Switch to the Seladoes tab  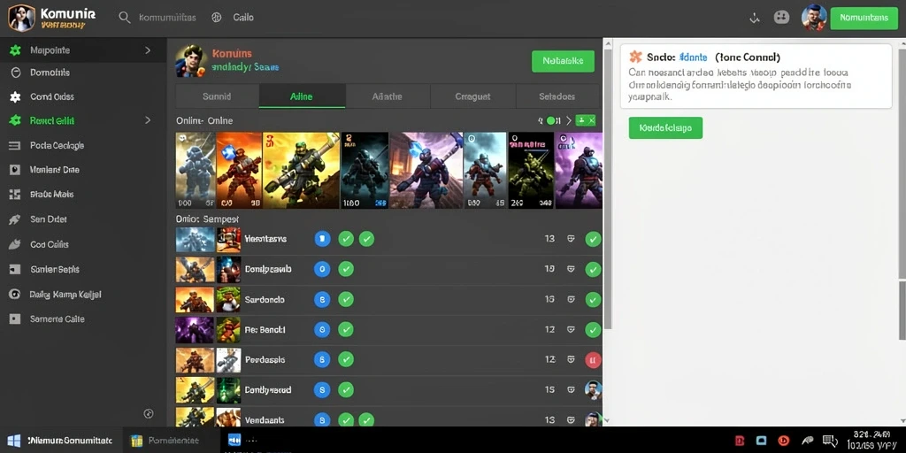[x=557, y=96]
